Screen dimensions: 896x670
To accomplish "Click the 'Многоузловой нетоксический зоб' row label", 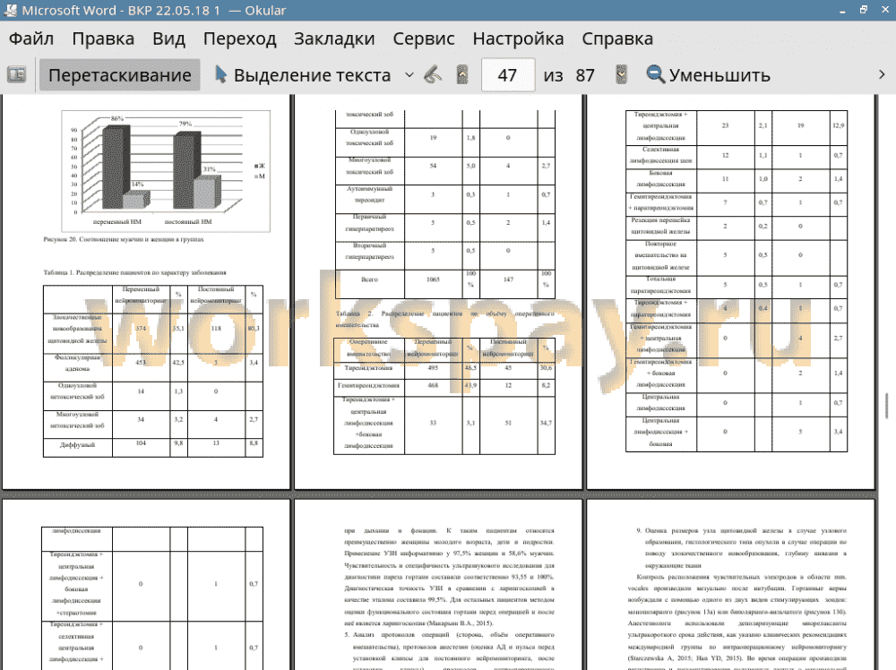I will point(77,420).
